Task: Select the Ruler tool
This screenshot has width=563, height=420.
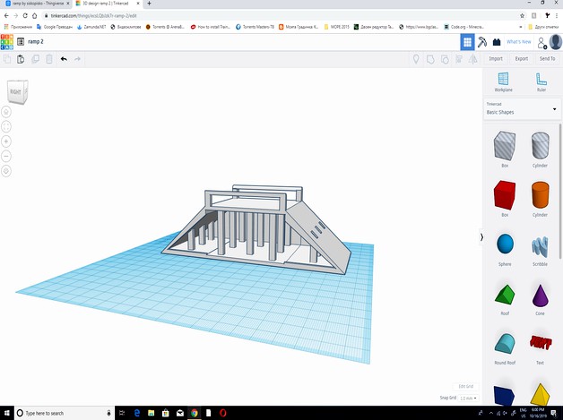Action: point(541,80)
